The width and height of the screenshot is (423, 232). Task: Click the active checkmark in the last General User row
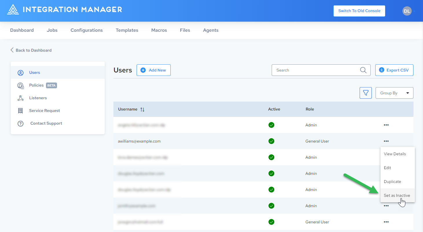[271, 222]
